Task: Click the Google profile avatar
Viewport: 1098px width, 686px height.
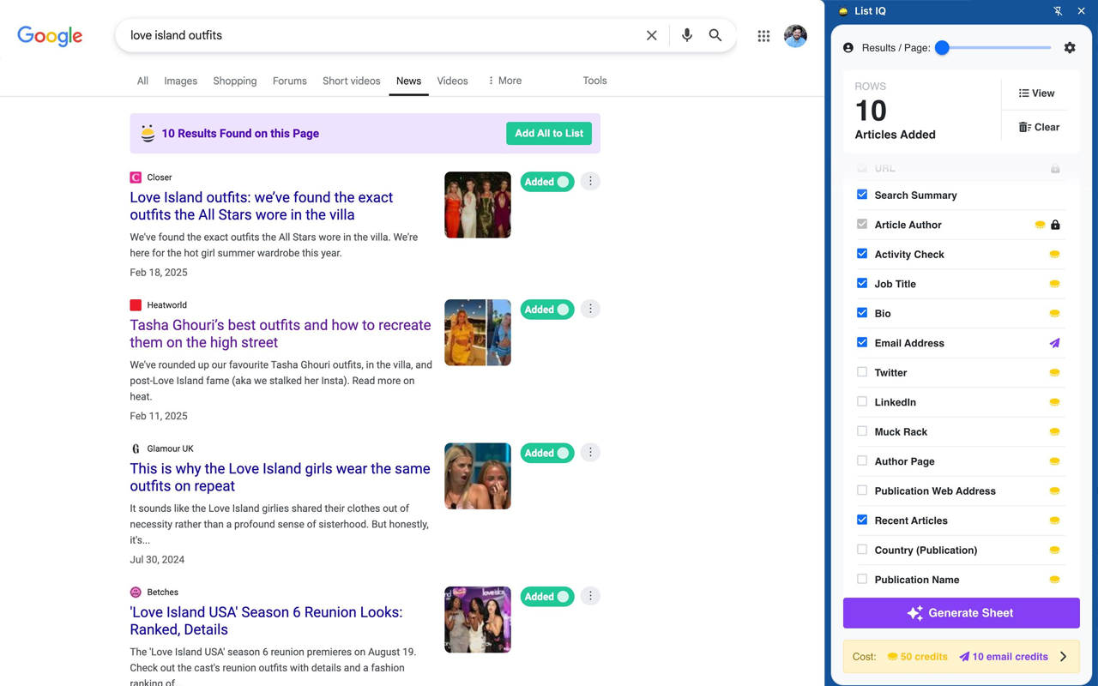Action: point(795,35)
